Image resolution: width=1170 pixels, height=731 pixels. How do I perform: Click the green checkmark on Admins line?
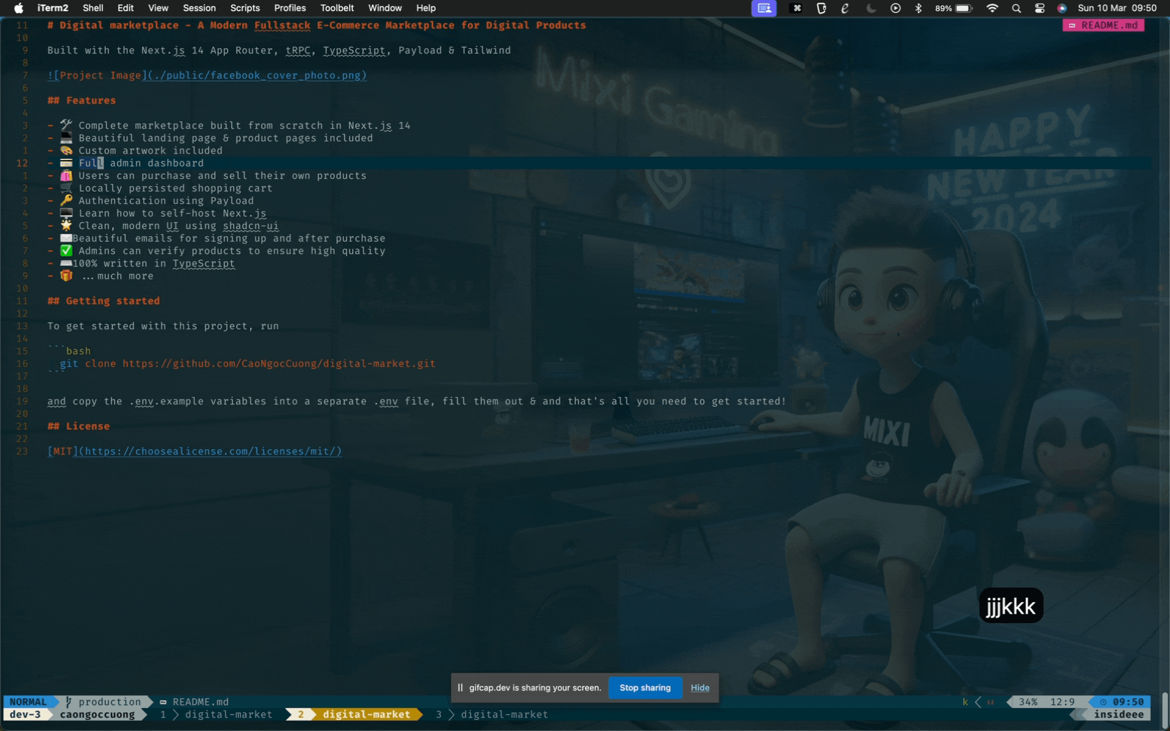coord(66,251)
